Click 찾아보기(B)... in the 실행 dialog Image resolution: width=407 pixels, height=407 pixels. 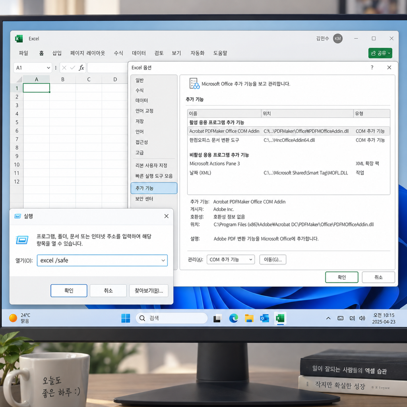click(149, 291)
